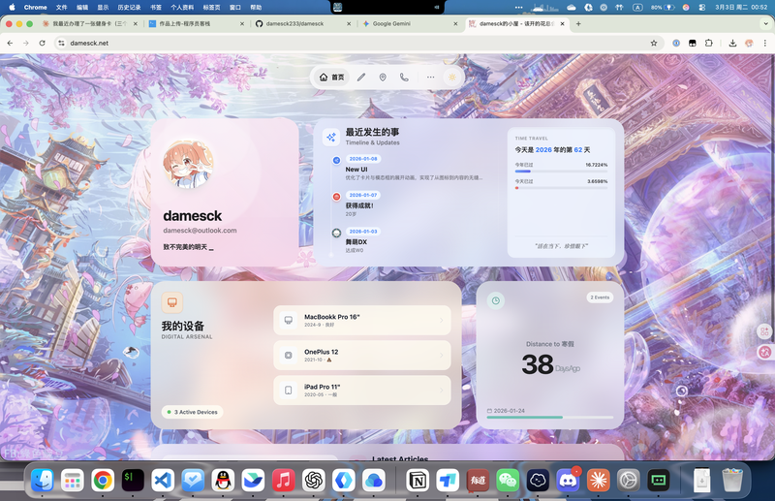Open the Chrome extensions puzzle icon
This screenshot has width=775, height=501.
pos(708,43)
